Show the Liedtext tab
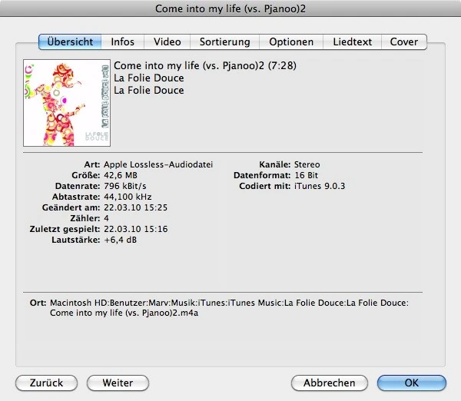Screen dimensions: 461x401 click(352, 41)
